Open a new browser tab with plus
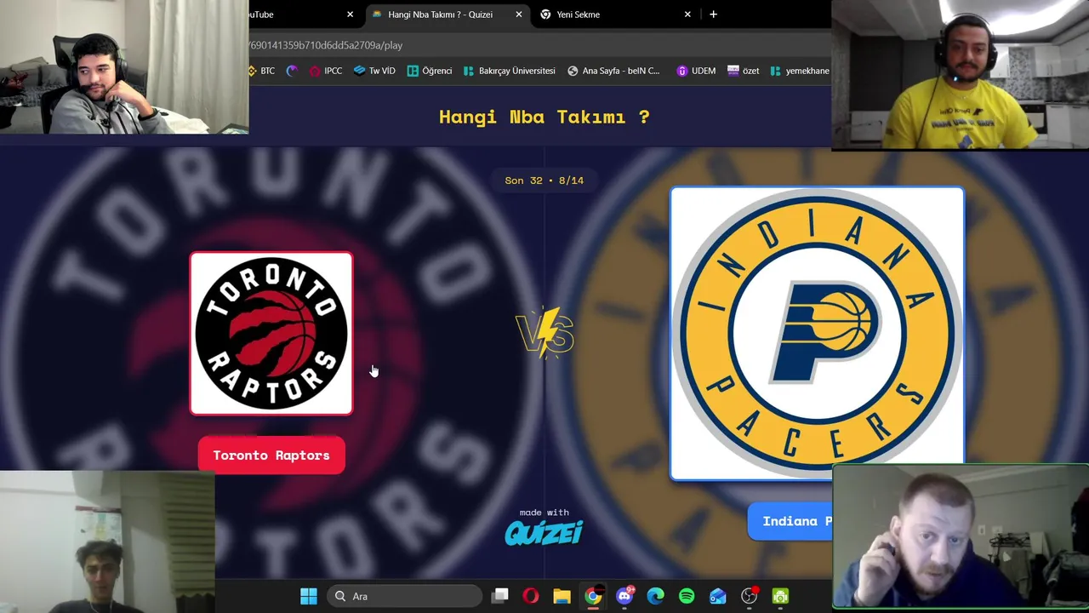 [x=713, y=14]
